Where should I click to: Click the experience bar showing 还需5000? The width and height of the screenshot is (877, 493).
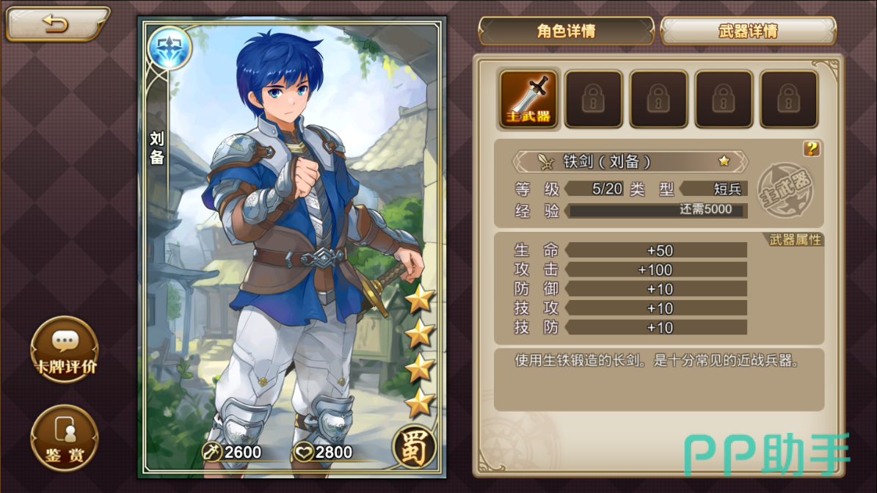[657, 210]
